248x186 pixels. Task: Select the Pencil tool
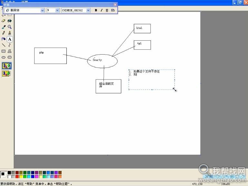point(4,33)
